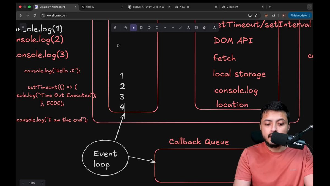Open the browser tab search chevron
Image resolution: width=330 pixels, height=186 pixels.
(309, 7)
